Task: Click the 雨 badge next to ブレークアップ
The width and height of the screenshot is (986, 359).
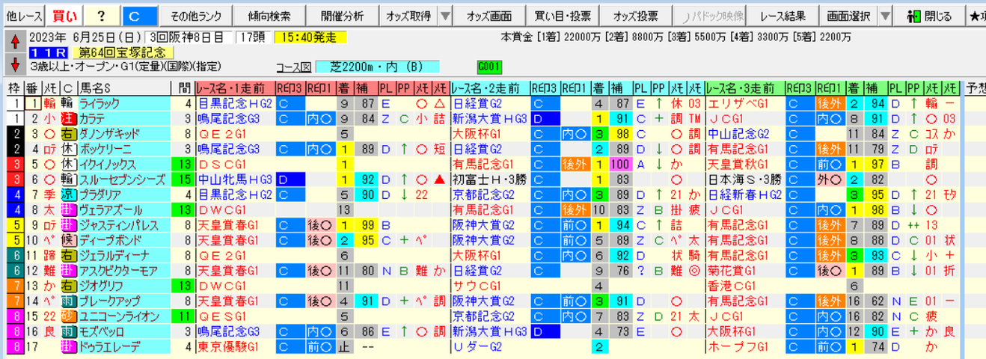Action: [67, 301]
